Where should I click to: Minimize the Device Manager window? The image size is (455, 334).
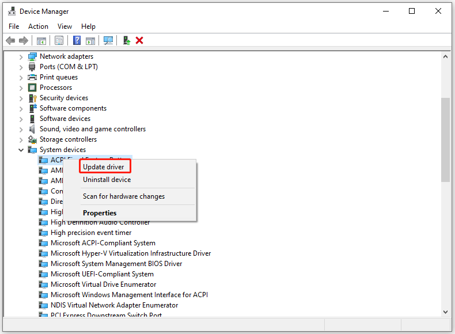pyautogui.click(x=386, y=11)
